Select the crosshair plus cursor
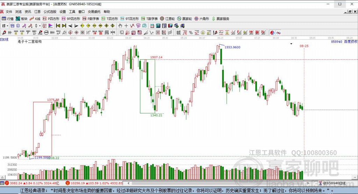Screen dimensions: 358x194 click(x=126, y=26)
